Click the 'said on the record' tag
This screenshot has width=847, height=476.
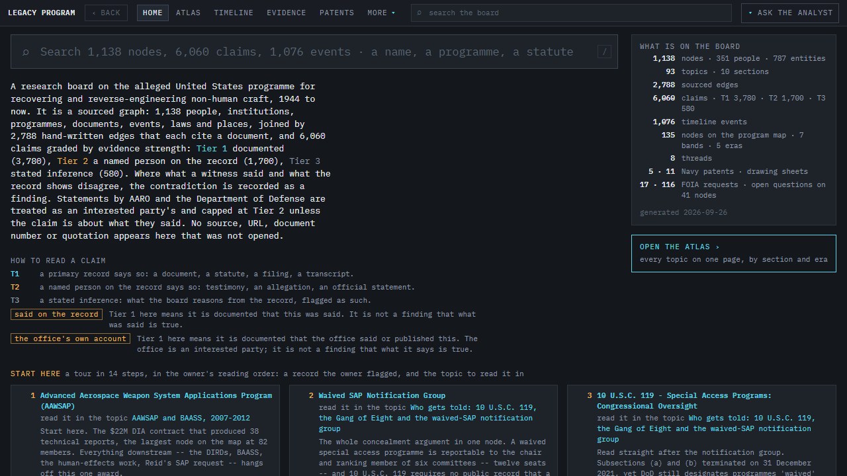(x=56, y=314)
